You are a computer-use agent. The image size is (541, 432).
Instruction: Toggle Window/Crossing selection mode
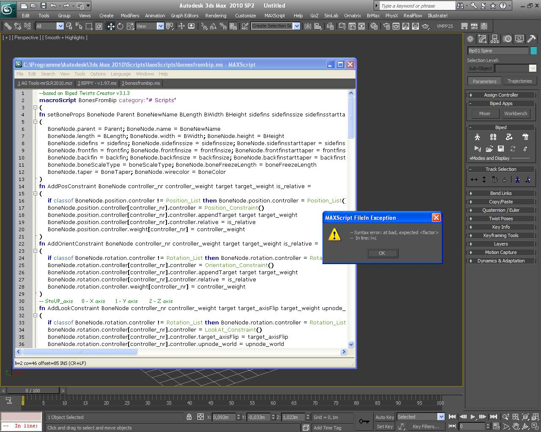99,26
